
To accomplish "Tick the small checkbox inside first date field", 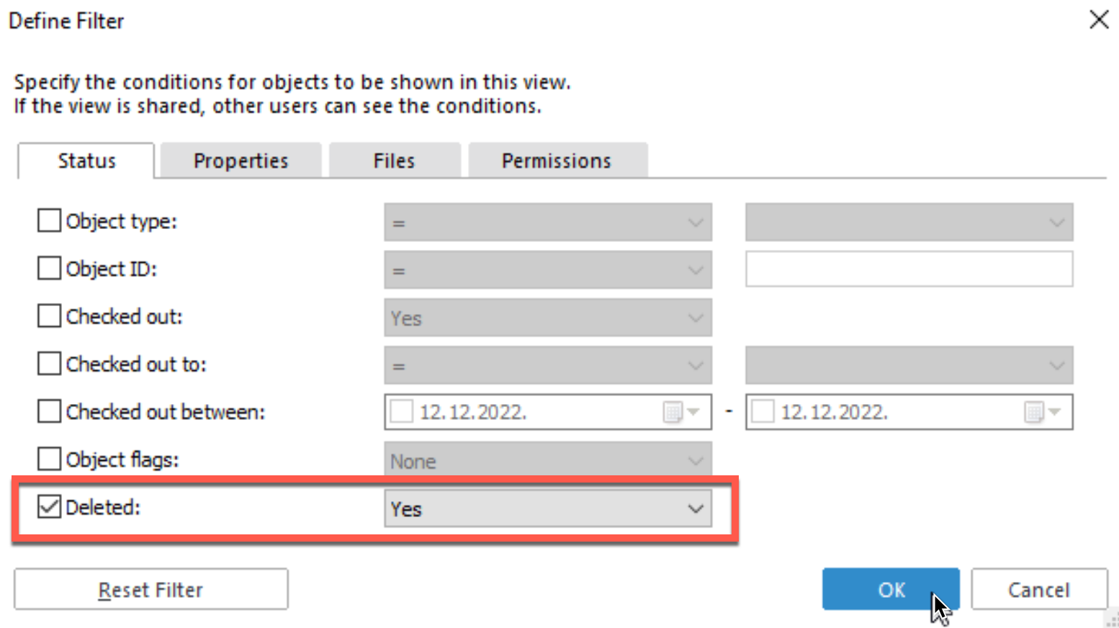I will click(401, 412).
